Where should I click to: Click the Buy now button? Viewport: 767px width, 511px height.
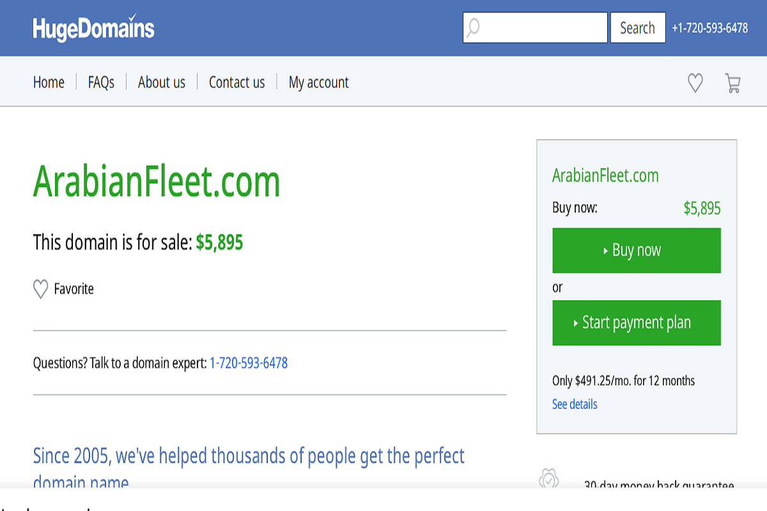tap(637, 250)
